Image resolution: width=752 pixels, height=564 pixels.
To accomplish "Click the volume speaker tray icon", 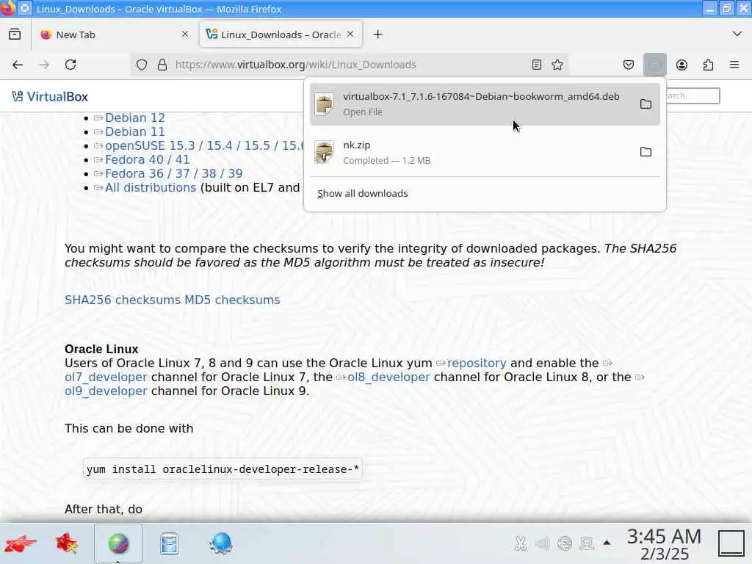I will click(543, 543).
